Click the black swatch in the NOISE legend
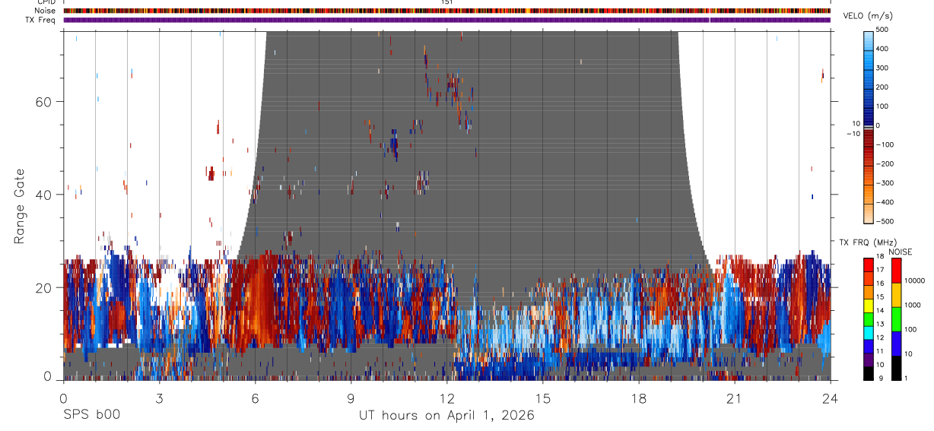The height and width of the screenshot is (431, 934). pos(896,367)
